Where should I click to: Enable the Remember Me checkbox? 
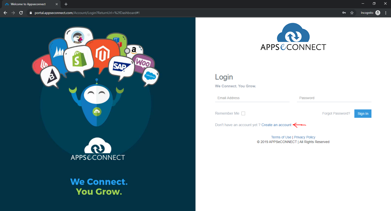point(243,114)
